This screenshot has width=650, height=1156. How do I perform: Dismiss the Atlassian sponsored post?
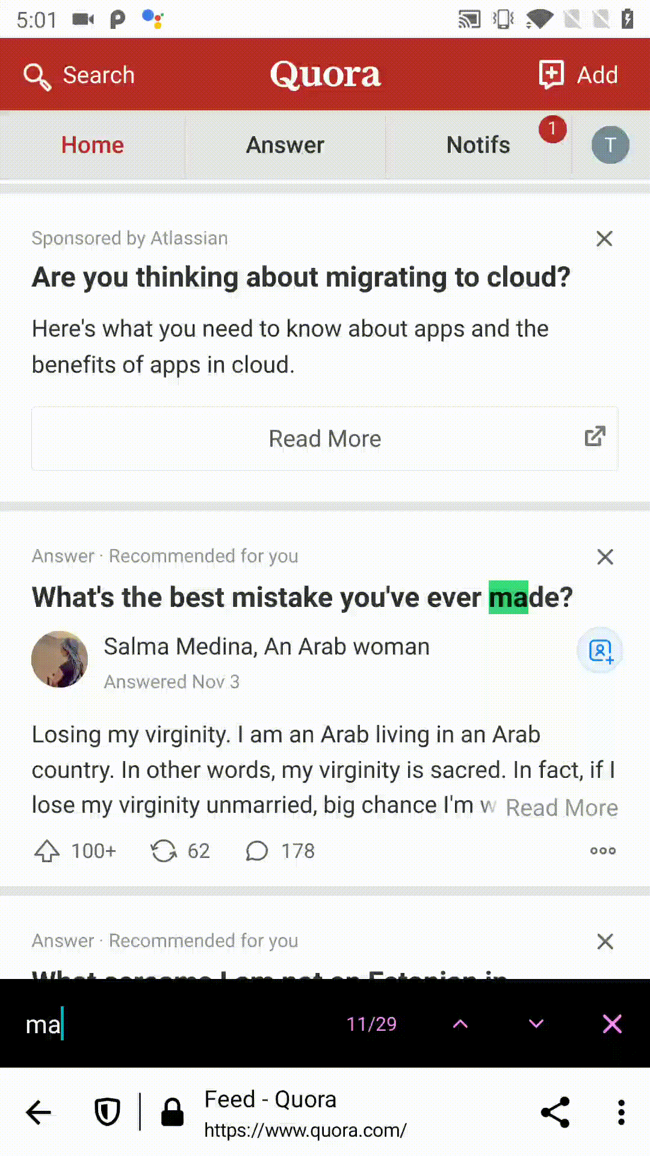(604, 238)
